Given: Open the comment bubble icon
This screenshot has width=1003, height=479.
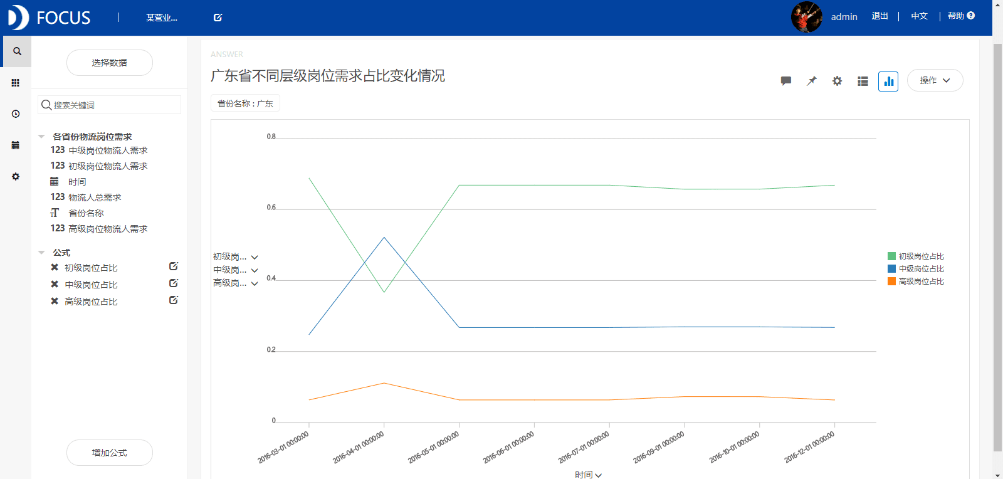Looking at the screenshot, I should tap(786, 81).
